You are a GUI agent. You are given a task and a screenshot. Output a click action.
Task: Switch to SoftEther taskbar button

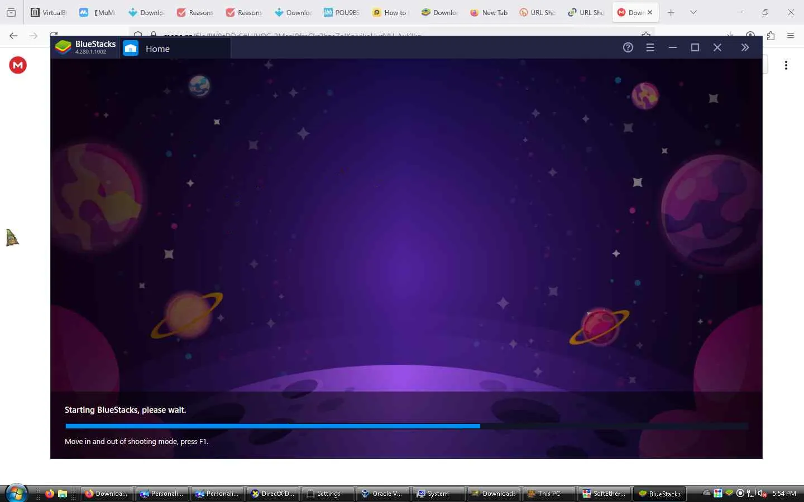tap(604, 494)
